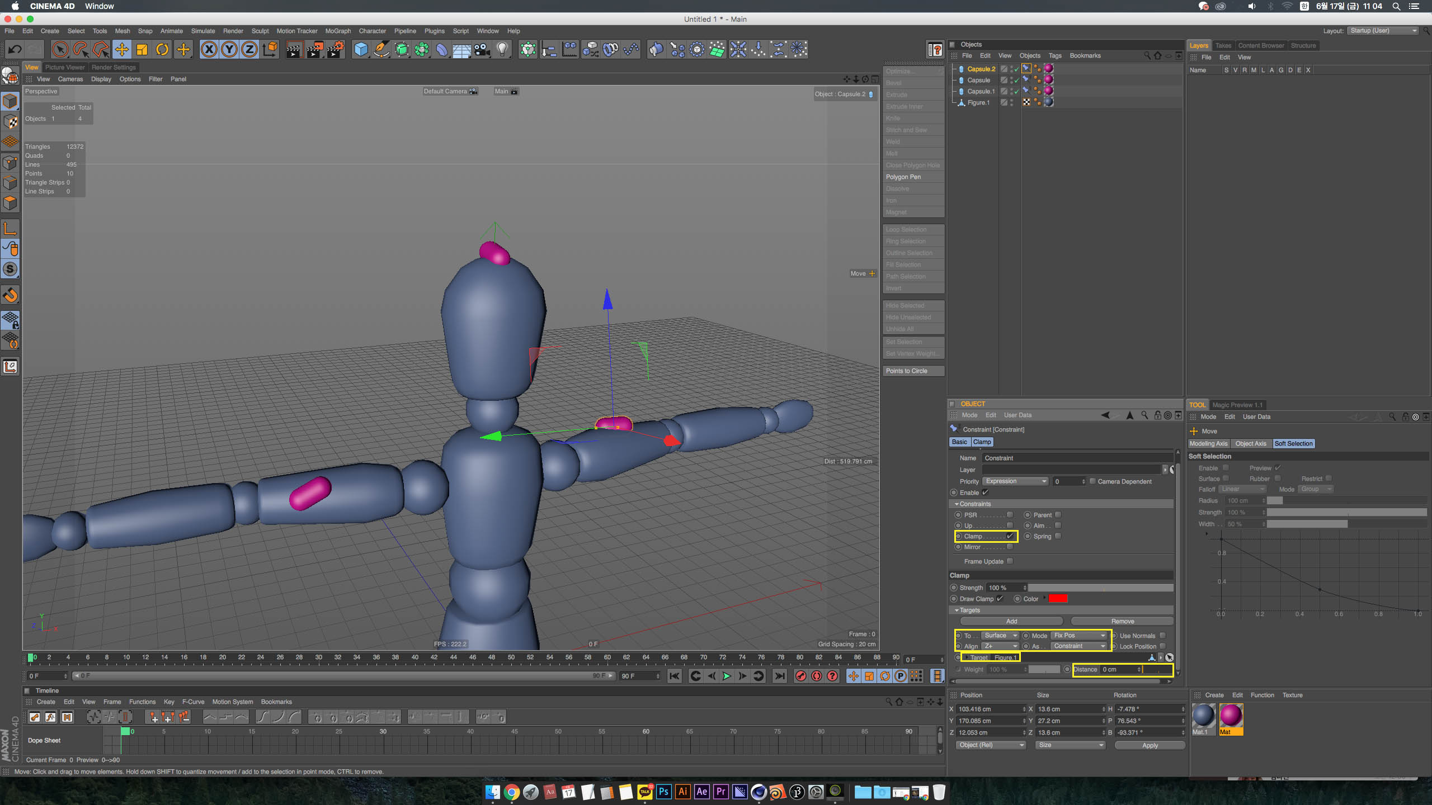Open the Edit Render Settings icon
1432x805 pixels.
tap(336, 50)
